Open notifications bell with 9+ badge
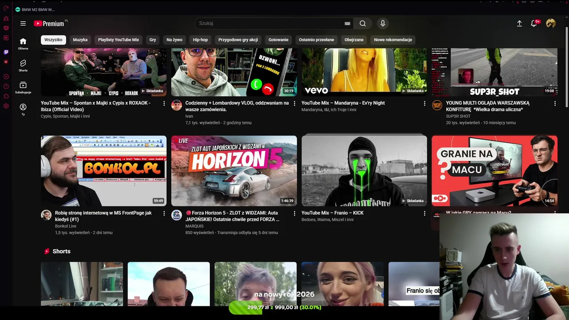The height and width of the screenshot is (320, 569). pos(534,23)
